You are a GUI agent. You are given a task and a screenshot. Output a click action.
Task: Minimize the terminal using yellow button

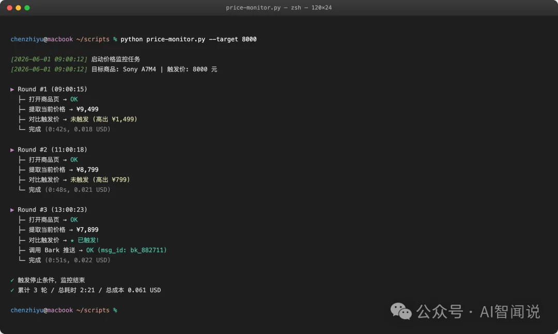coord(18,7)
